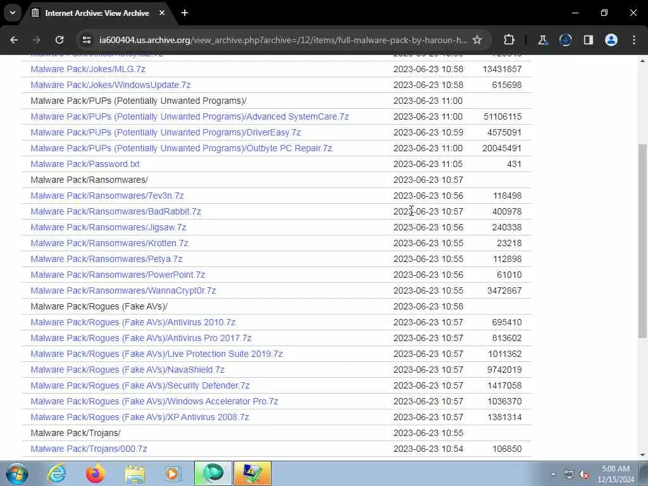648x486 pixels.
Task: Open the PowerPoint.7z link
Action: click(x=118, y=275)
